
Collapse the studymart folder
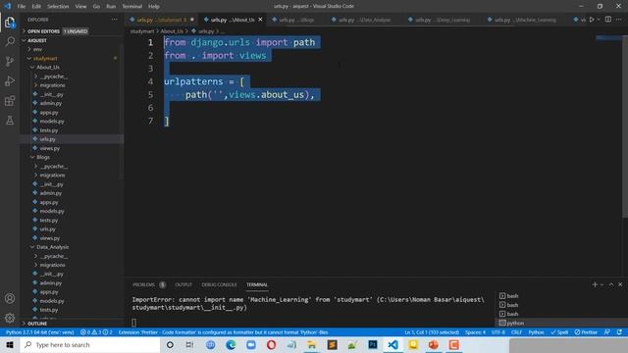[45, 59]
